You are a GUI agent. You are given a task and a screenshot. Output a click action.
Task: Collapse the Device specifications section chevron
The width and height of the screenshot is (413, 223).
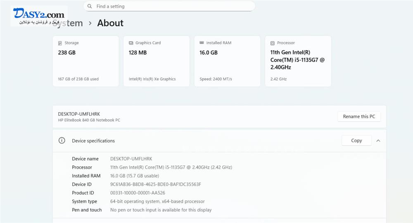click(x=378, y=141)
